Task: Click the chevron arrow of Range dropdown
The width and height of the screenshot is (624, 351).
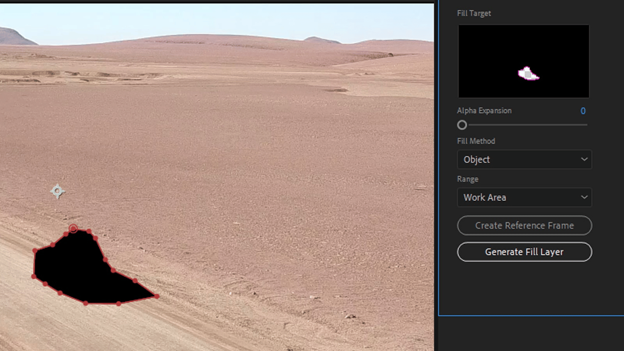Action: click(584, 197)
